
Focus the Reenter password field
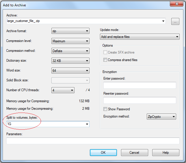139,100
